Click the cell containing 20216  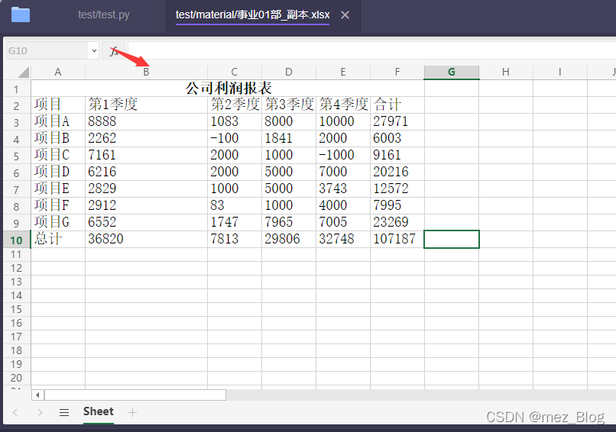click(397, 172)
